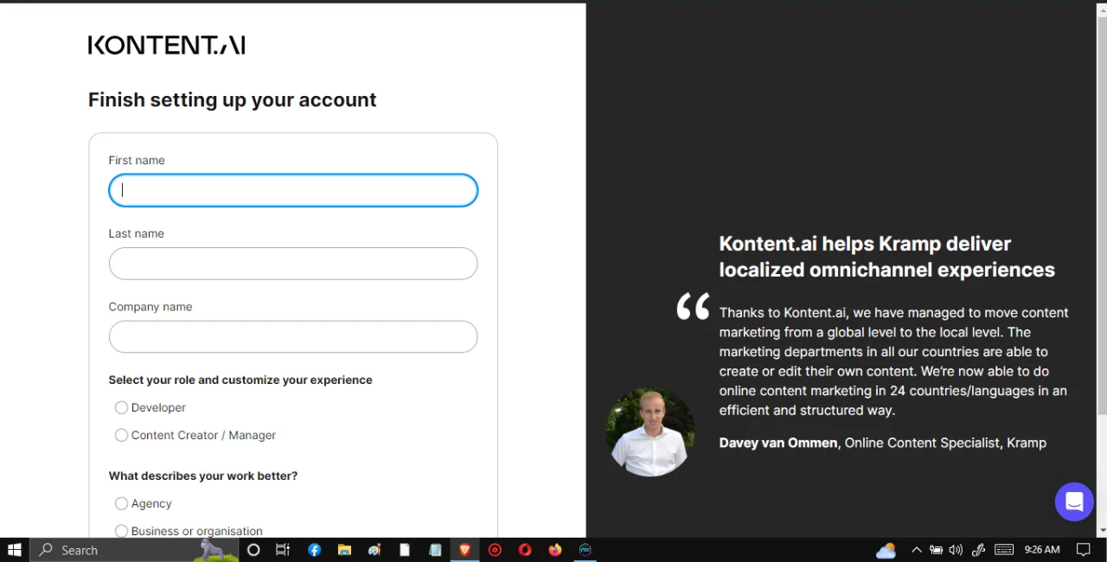Screen dimensions: 1107x562
Task: Check the battery status icon
Action: 937,550
